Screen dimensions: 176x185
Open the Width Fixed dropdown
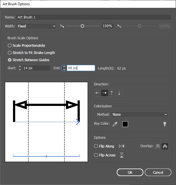36,26
